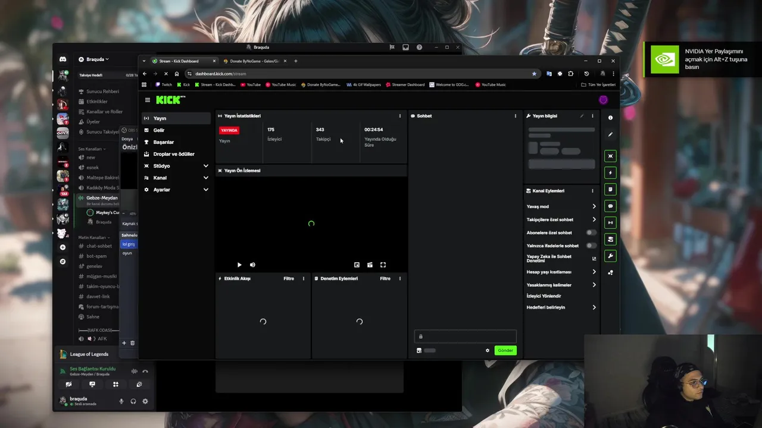This screenshot has height=428, width=762.
Task: Click the browser address bar URL
Action: (x=220, y=74)
